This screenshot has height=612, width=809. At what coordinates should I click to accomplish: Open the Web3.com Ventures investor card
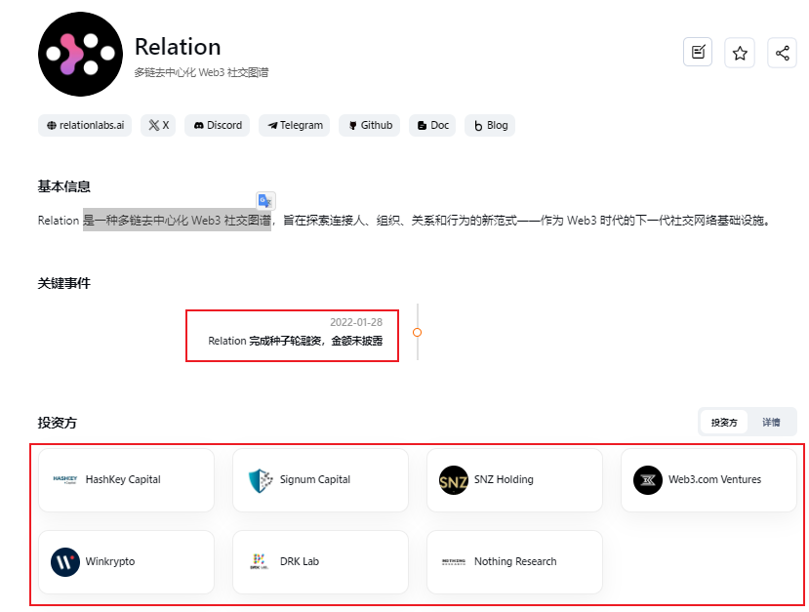(x=708, y=480)
